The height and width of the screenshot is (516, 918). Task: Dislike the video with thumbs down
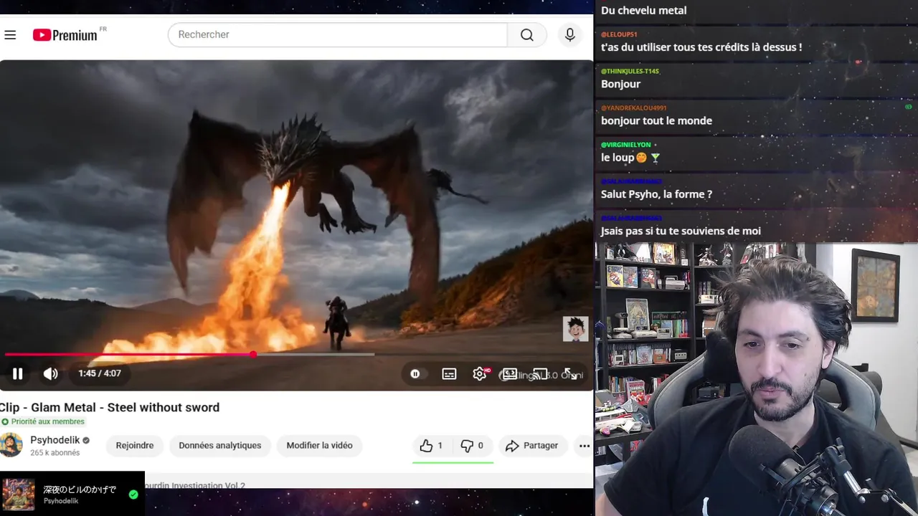coord(473,446)
